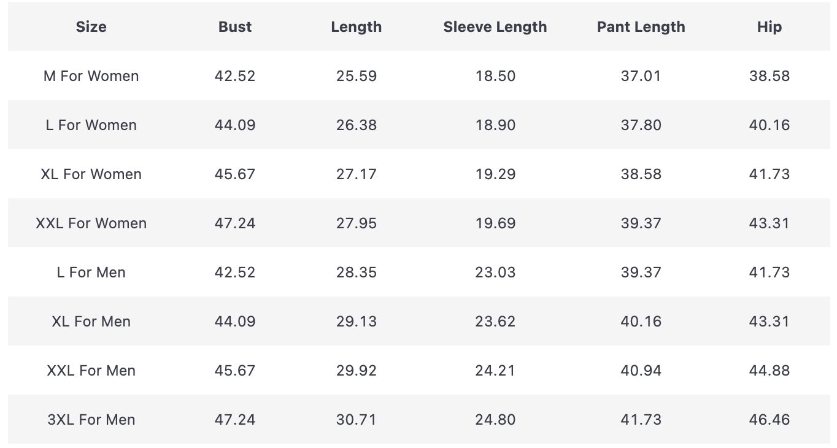
Task: Click the Hip column header
Action: click(x=769, y=27)
